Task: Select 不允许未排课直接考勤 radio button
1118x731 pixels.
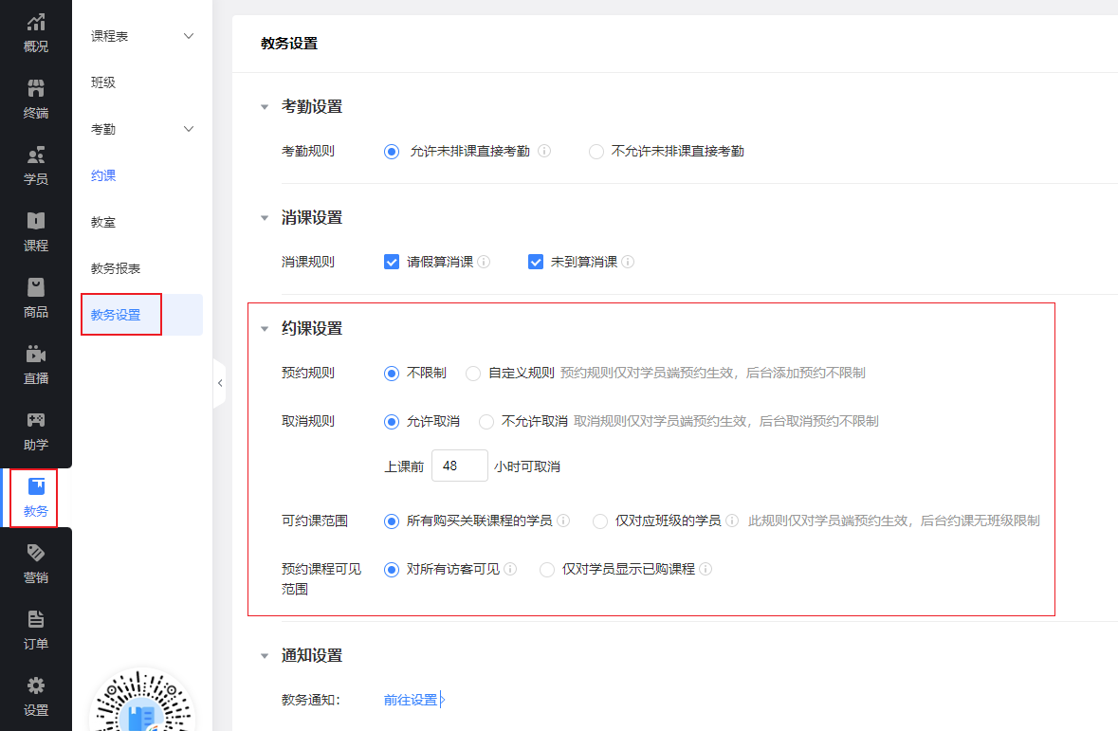Action: (x=596, y=151)
